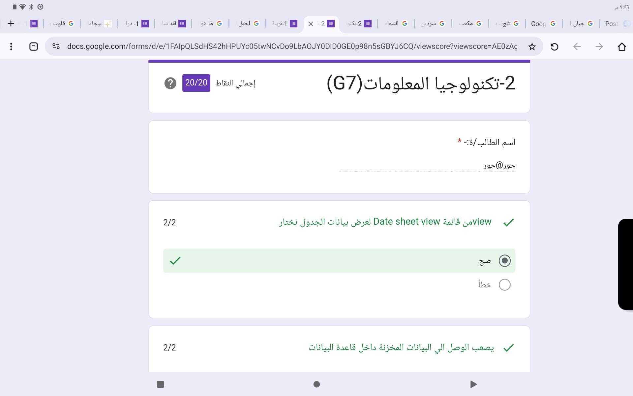Switch to the 1-تربية forms tab
Viewport: 633px width, 396px height.
coord(284,23)
